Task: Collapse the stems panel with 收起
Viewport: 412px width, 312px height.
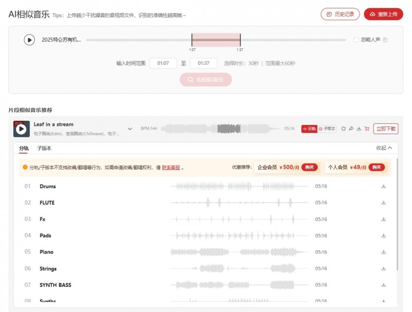Action: click(x=384, y=148)
